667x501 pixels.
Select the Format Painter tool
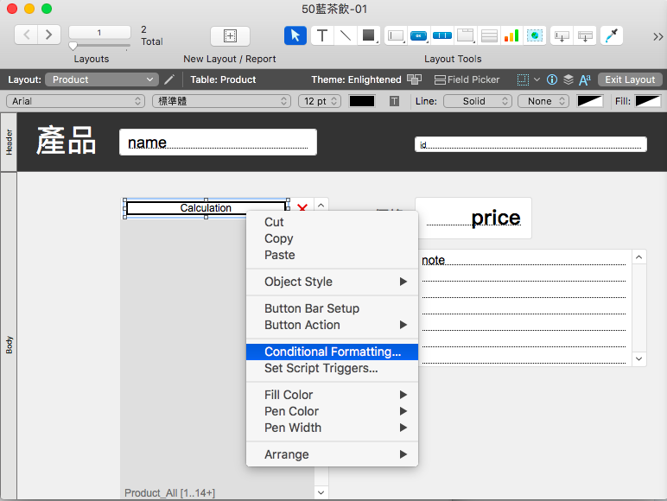point(612,35)
